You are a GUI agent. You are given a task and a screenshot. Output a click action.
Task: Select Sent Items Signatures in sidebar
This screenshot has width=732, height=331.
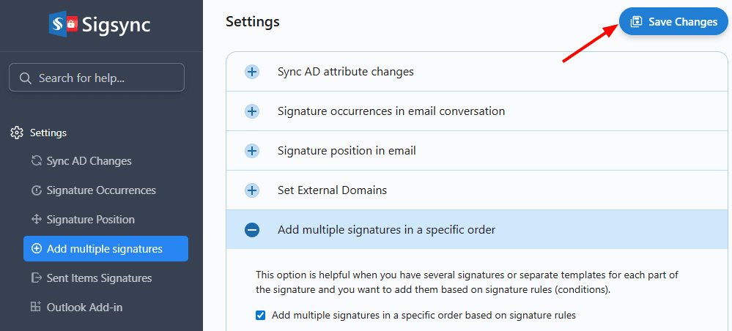(99, 278)
